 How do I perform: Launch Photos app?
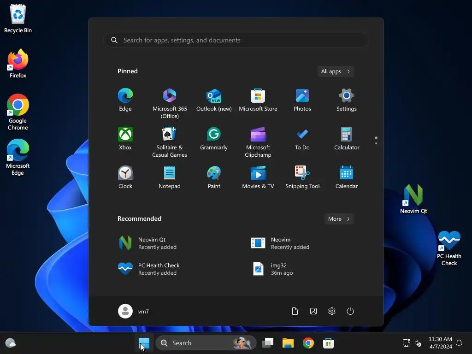302,100
